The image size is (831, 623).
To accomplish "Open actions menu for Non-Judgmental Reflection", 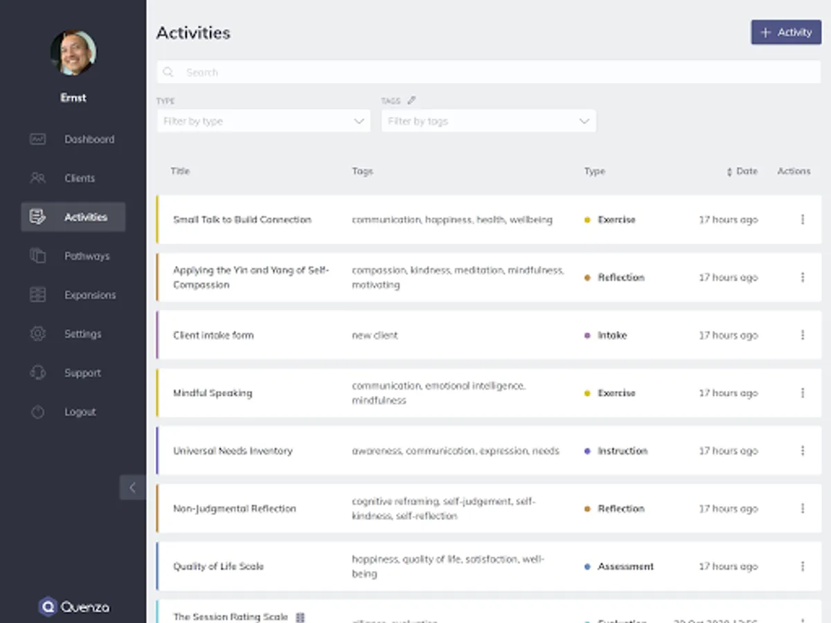I will (803, 508).
